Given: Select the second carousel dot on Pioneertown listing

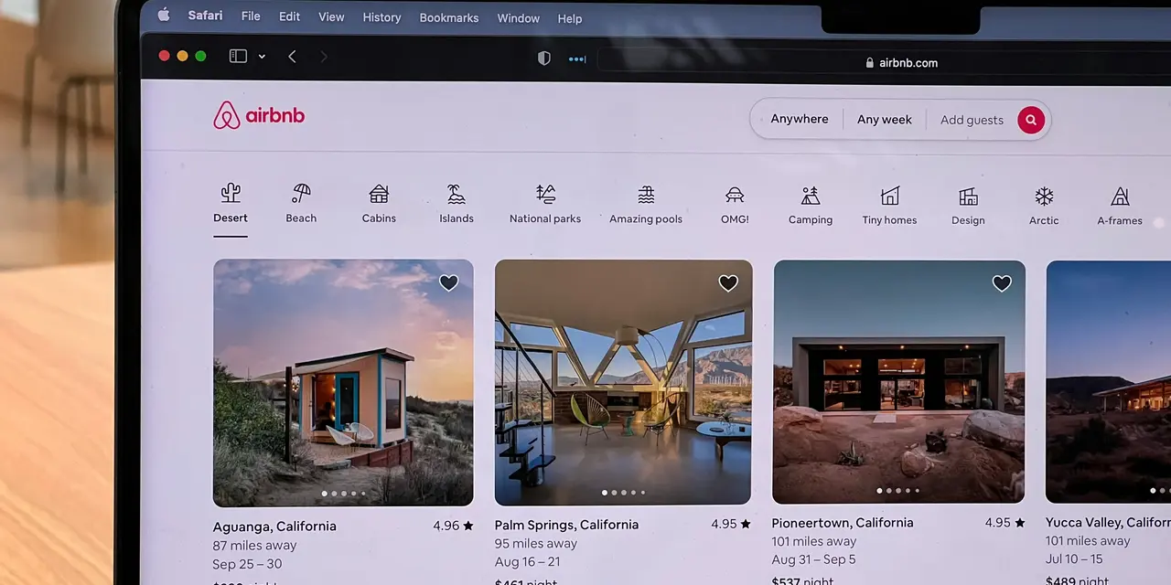Looking at the screenshot, I should 887,491.
